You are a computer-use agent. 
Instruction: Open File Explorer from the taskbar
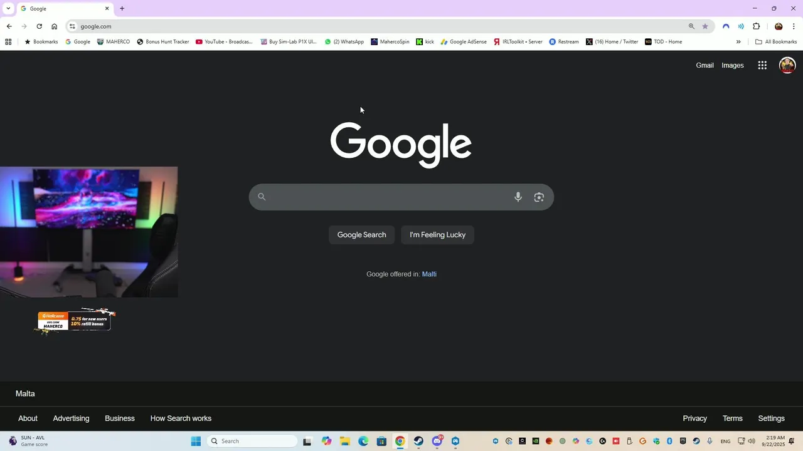click(345, 441)
